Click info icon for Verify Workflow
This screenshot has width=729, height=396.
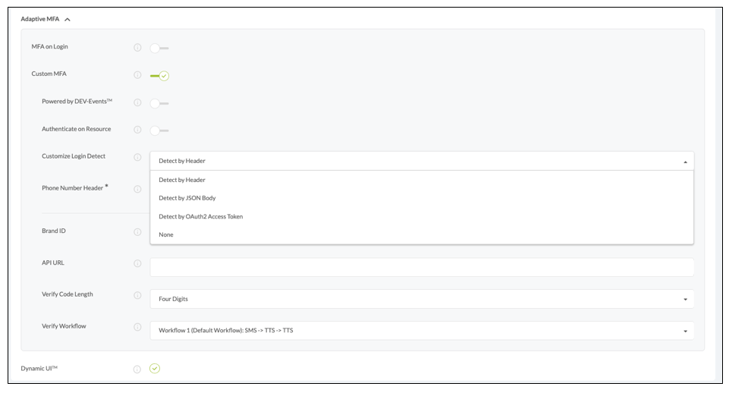coord(137,327)
